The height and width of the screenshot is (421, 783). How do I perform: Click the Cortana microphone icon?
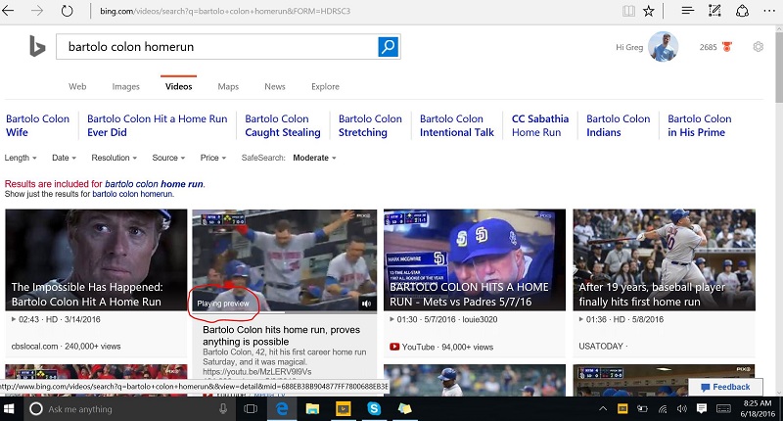click(223, 409)
